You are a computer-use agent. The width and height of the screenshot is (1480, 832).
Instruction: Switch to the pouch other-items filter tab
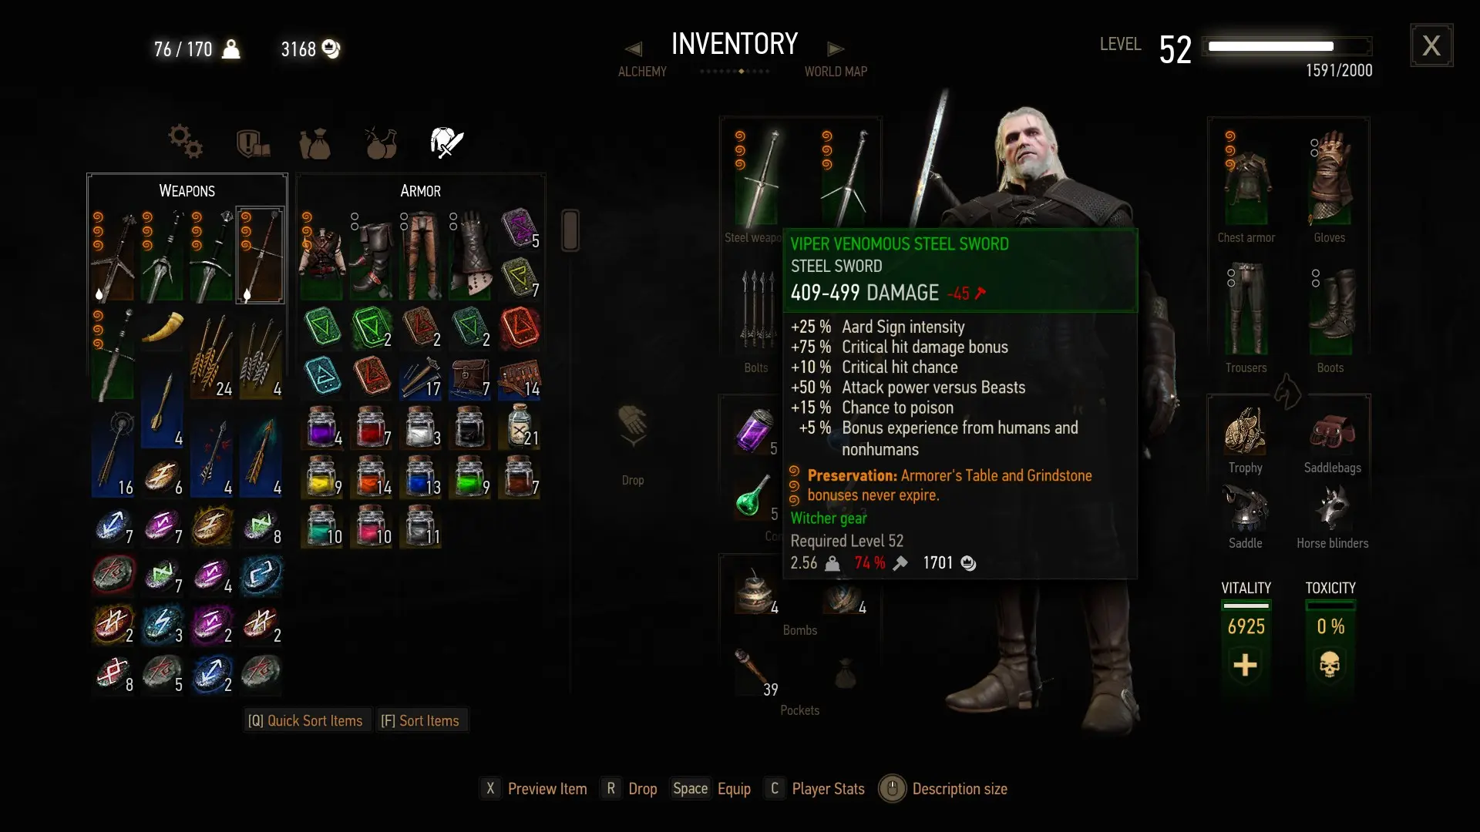pos(314,143)
